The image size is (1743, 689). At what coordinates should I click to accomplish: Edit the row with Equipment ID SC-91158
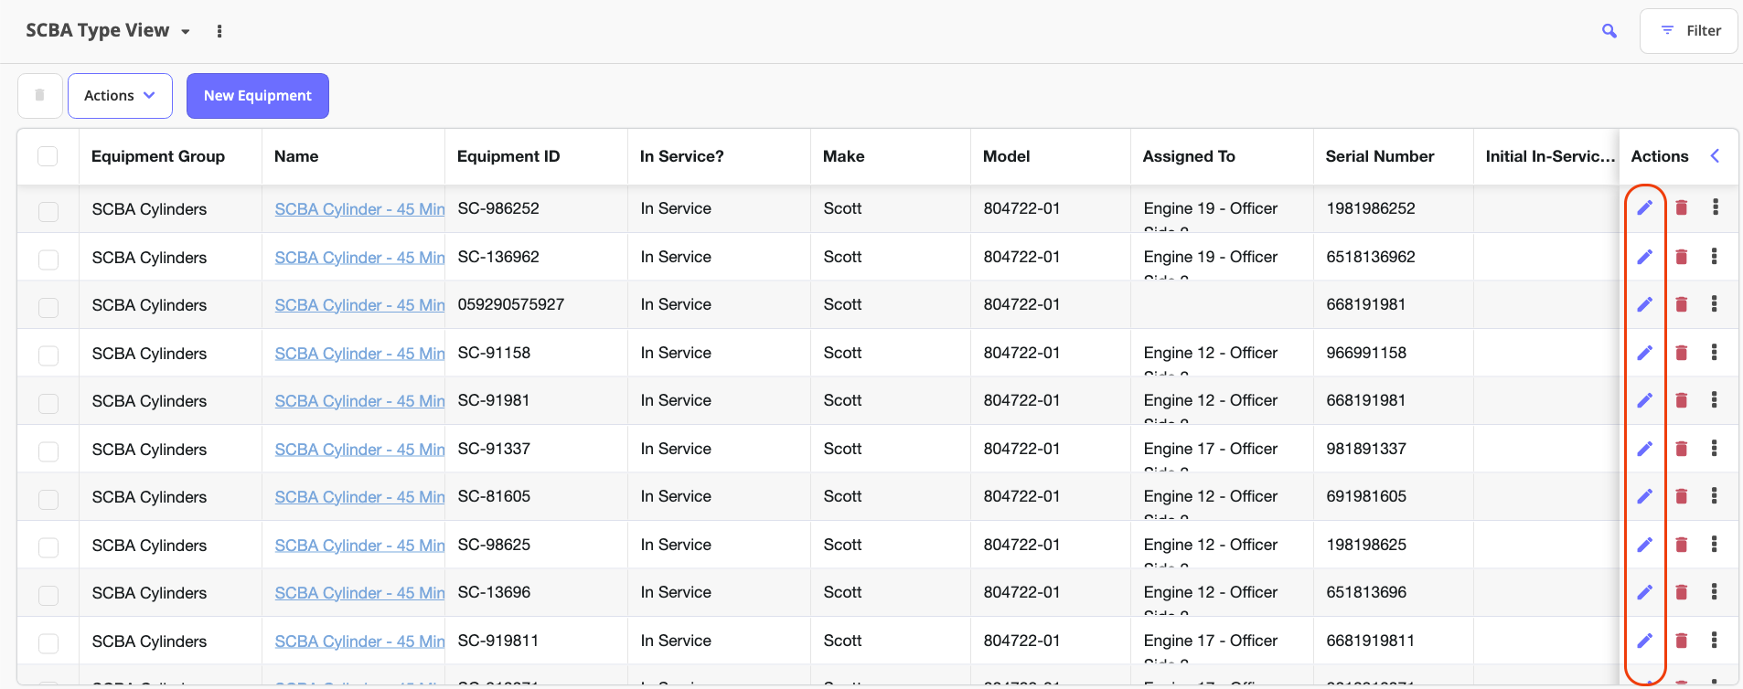1644,353
